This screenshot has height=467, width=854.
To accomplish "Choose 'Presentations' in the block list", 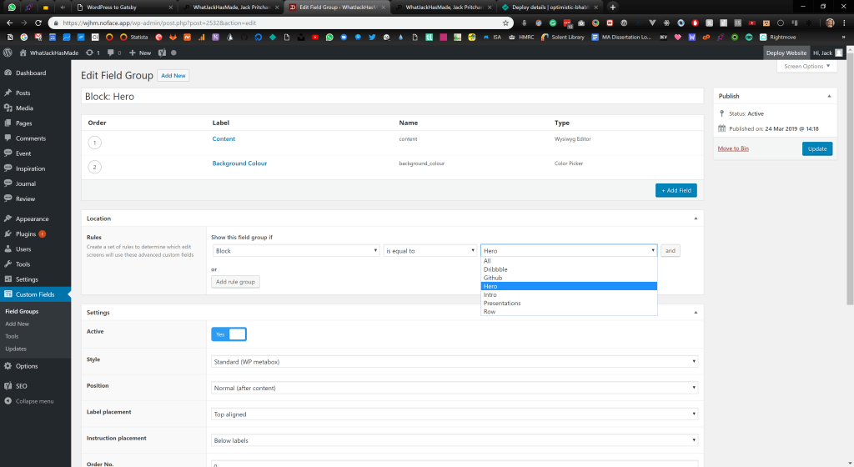I will [502, 303].
